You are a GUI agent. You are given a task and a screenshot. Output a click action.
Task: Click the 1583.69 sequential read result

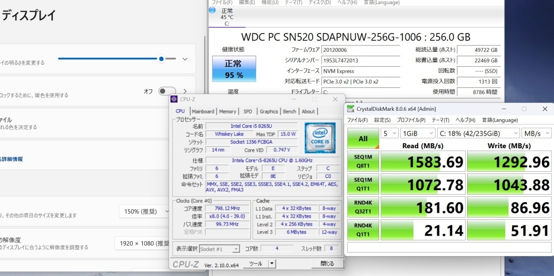click(x=423, y=161)
